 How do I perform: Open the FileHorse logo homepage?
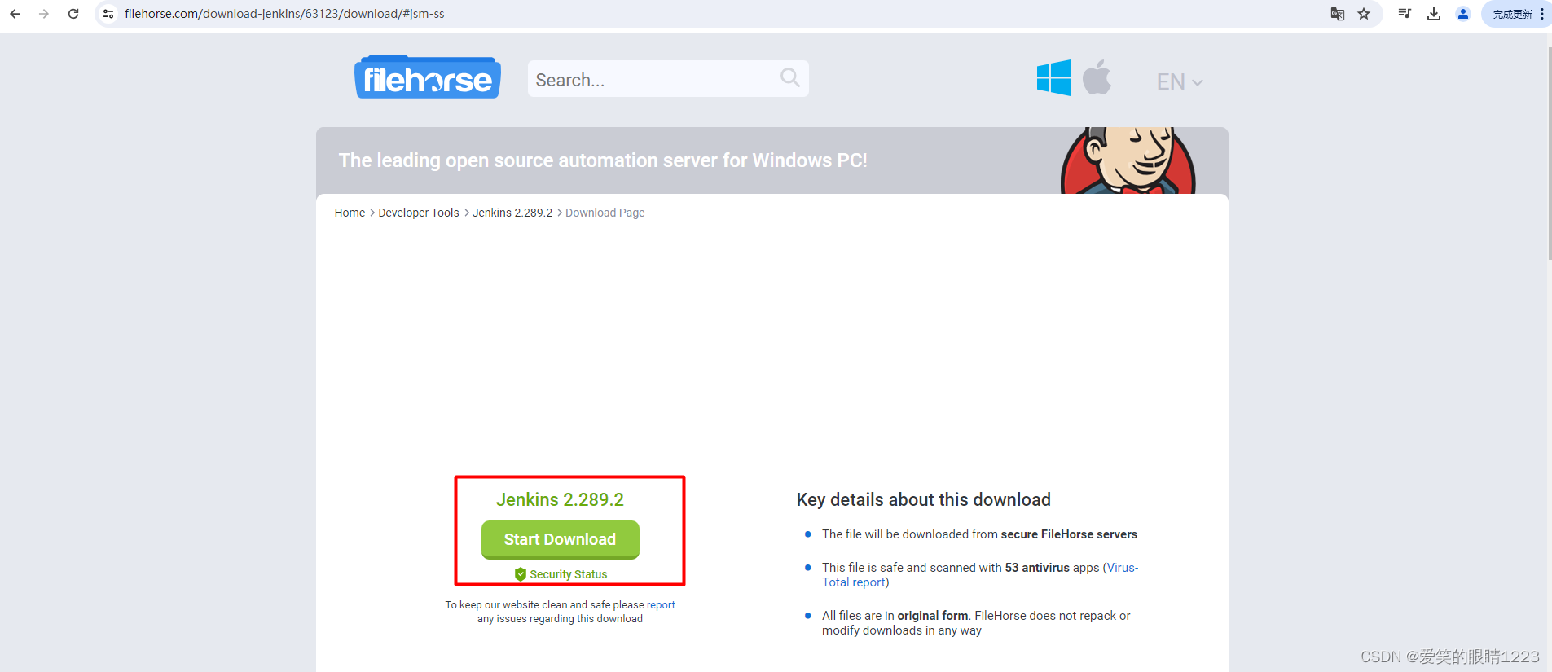[x=428, y=77]
